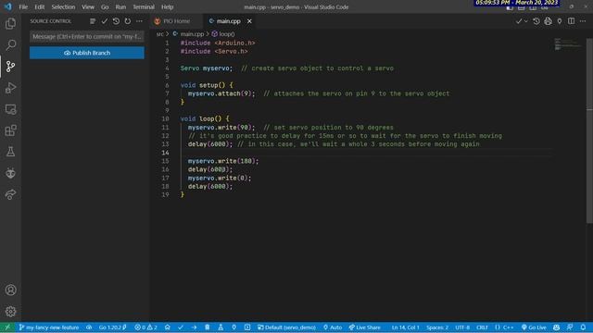The width and height of the screenshot is (593, 333).
Task: Click Ln 14, Col 1 in the status bar
Action: [x=406, y=327]
